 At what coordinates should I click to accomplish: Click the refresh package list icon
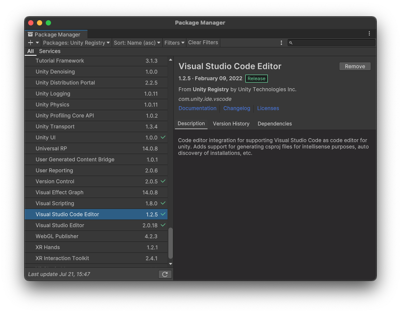click(x=165, y=274)
